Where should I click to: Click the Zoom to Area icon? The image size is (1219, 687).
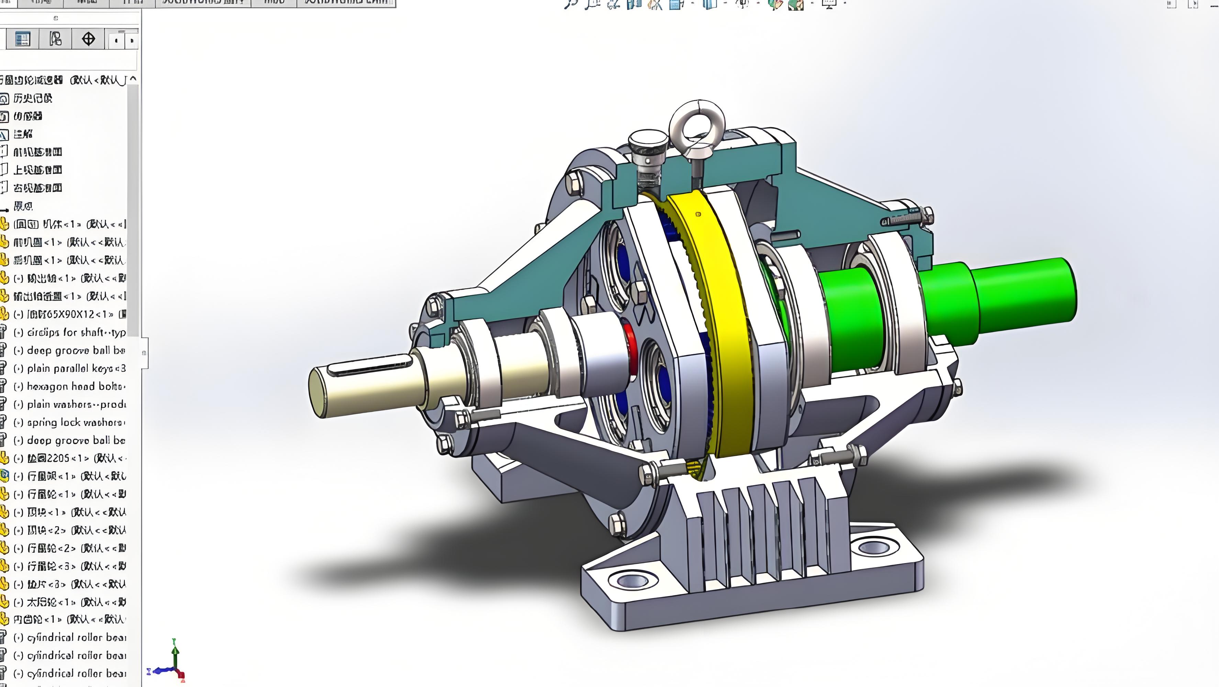(592, 4)
